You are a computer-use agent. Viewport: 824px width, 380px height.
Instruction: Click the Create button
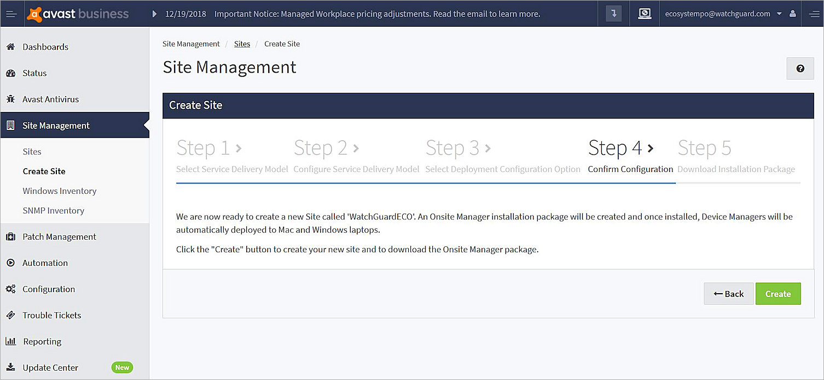click(x=778, y=294)
